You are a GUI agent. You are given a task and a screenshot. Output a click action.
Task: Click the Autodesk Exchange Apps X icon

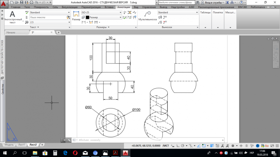227,2
